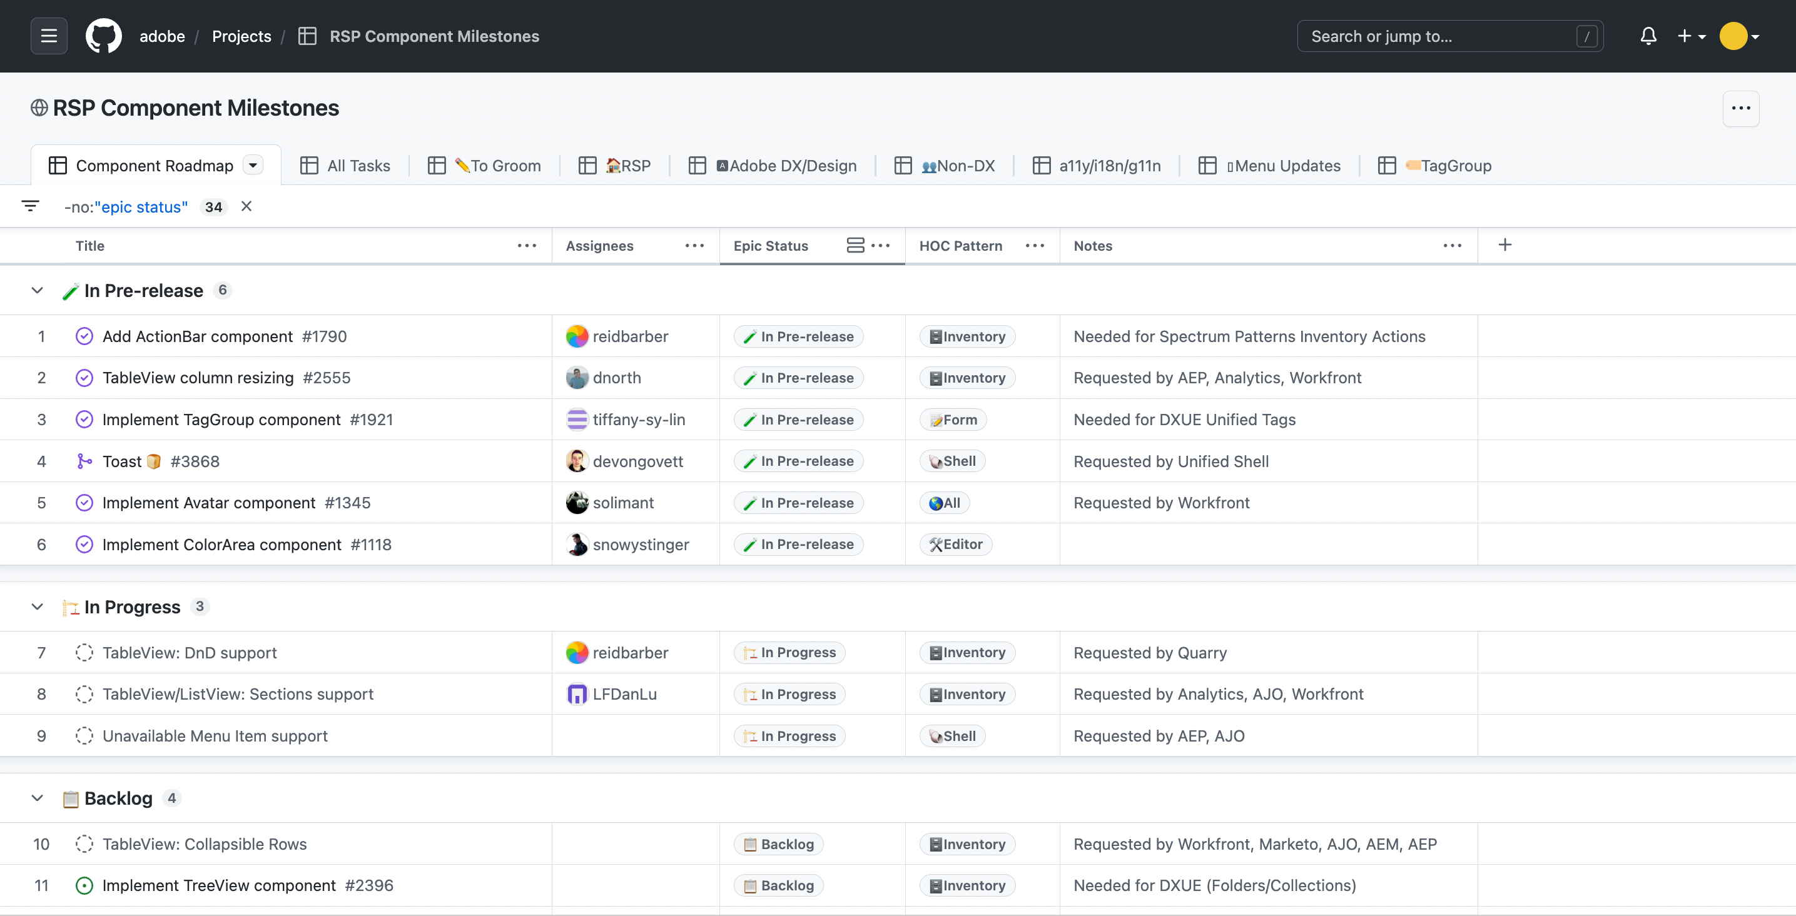This screenshot has height=916, width=1796.
Task: Click assignee name snowystinger
Action: pyautogui.click(x=641, y=545)
